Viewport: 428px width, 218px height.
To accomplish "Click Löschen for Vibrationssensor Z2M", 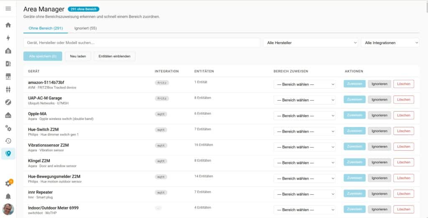I will pos(404,147).
